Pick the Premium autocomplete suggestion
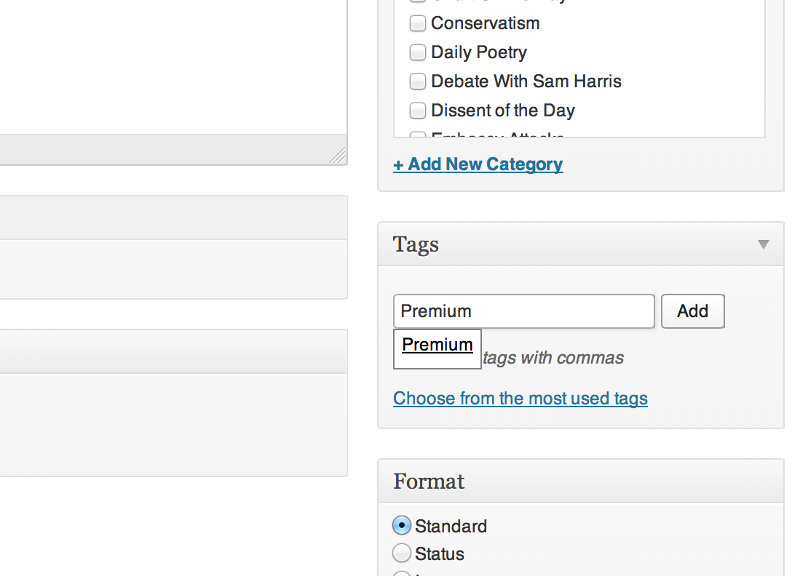This screenshot has width=792, height=576. click(x=437, y=345)
